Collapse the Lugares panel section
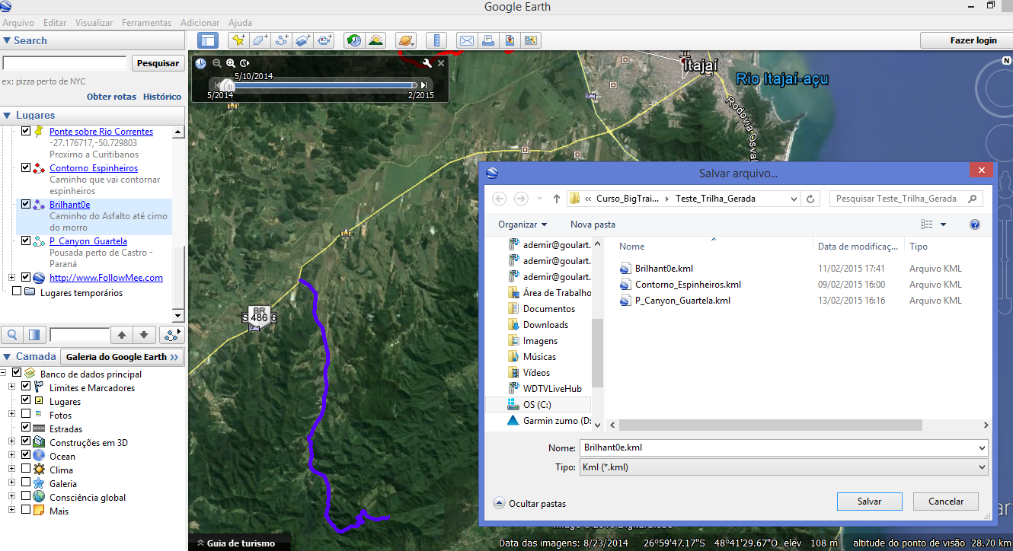Screen dimensions: 1013x551 tap(7, 115)
